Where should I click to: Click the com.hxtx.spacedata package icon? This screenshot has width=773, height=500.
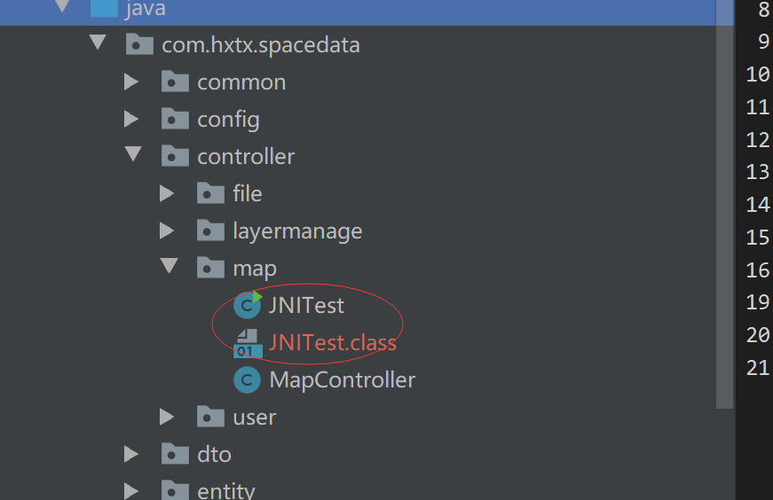coord(139,44)
